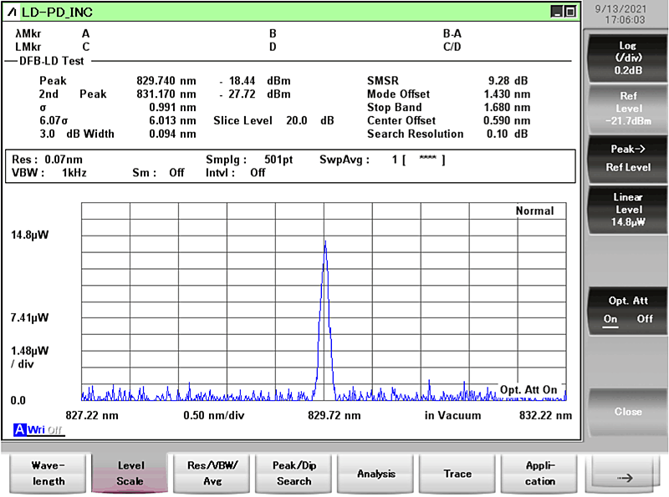Click center wavelength 829.72 nm

(334, 415)
